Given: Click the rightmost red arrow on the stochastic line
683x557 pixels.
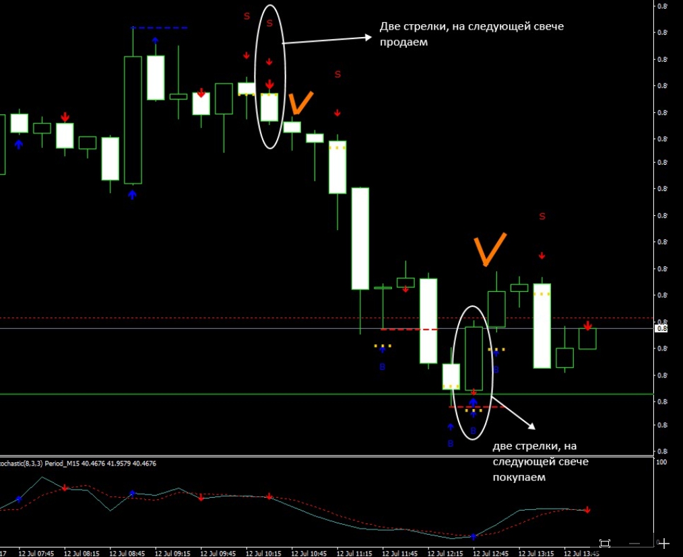Looking at the screenshot, I should click(587, 510).
